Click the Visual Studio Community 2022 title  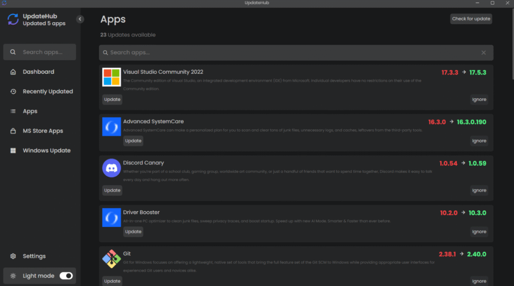tap(163, 72)
